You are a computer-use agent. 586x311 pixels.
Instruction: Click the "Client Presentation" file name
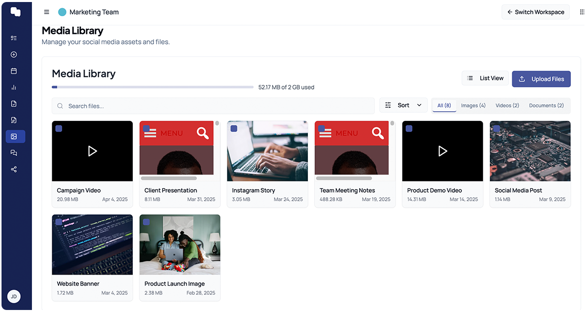tap(171, 191)
